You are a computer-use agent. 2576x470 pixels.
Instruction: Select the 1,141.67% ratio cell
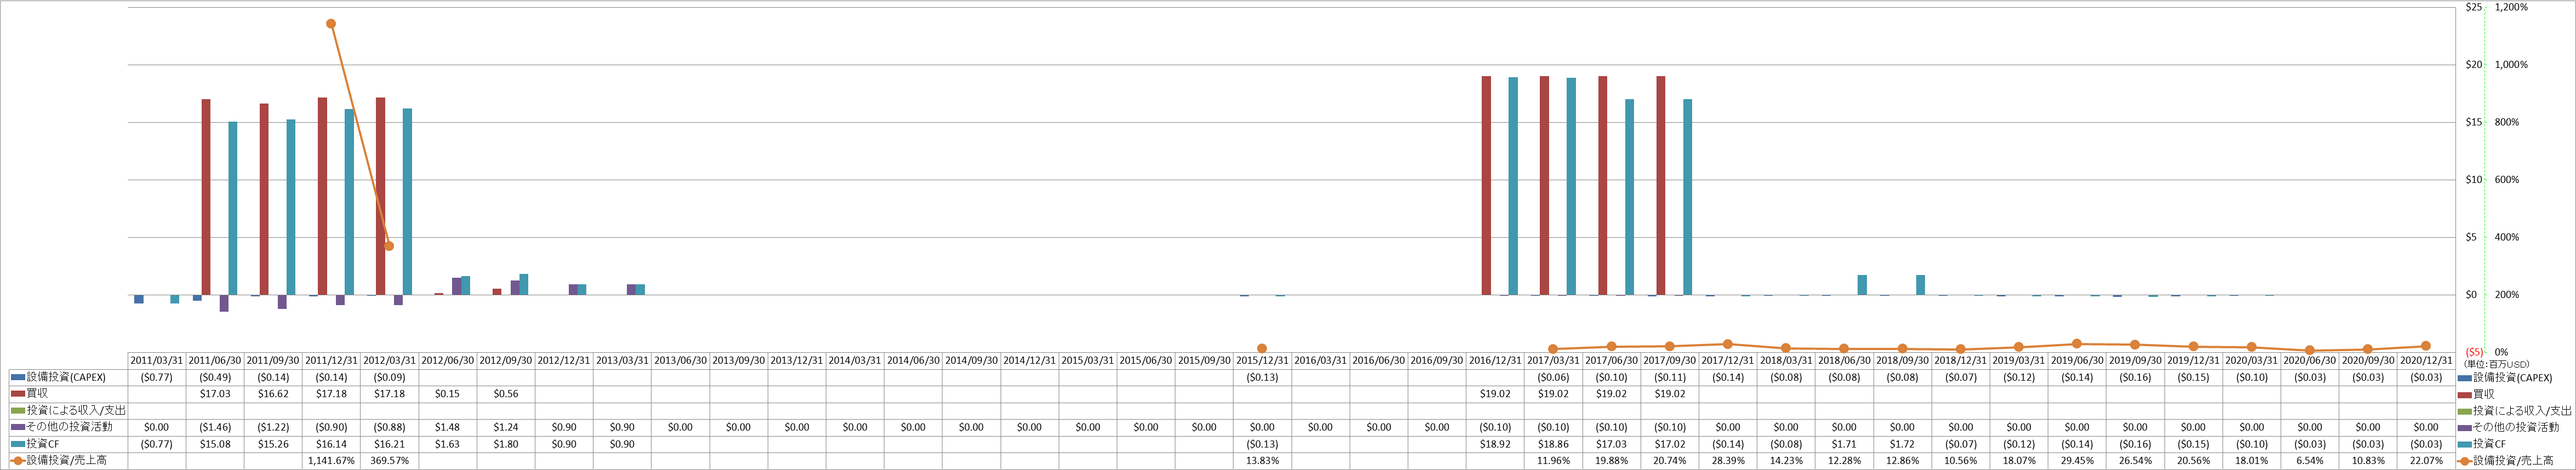tap(331, 461)
